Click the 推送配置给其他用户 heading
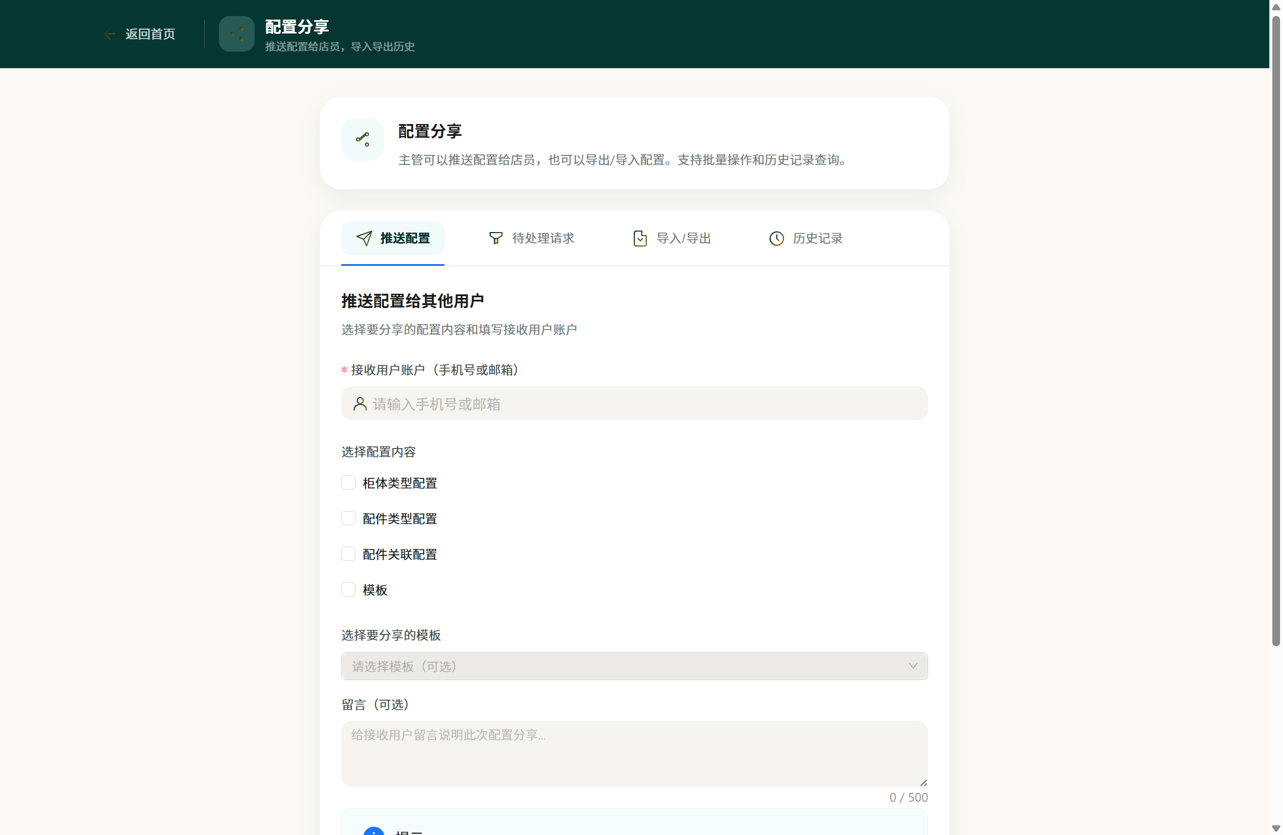 coord(412,301)
